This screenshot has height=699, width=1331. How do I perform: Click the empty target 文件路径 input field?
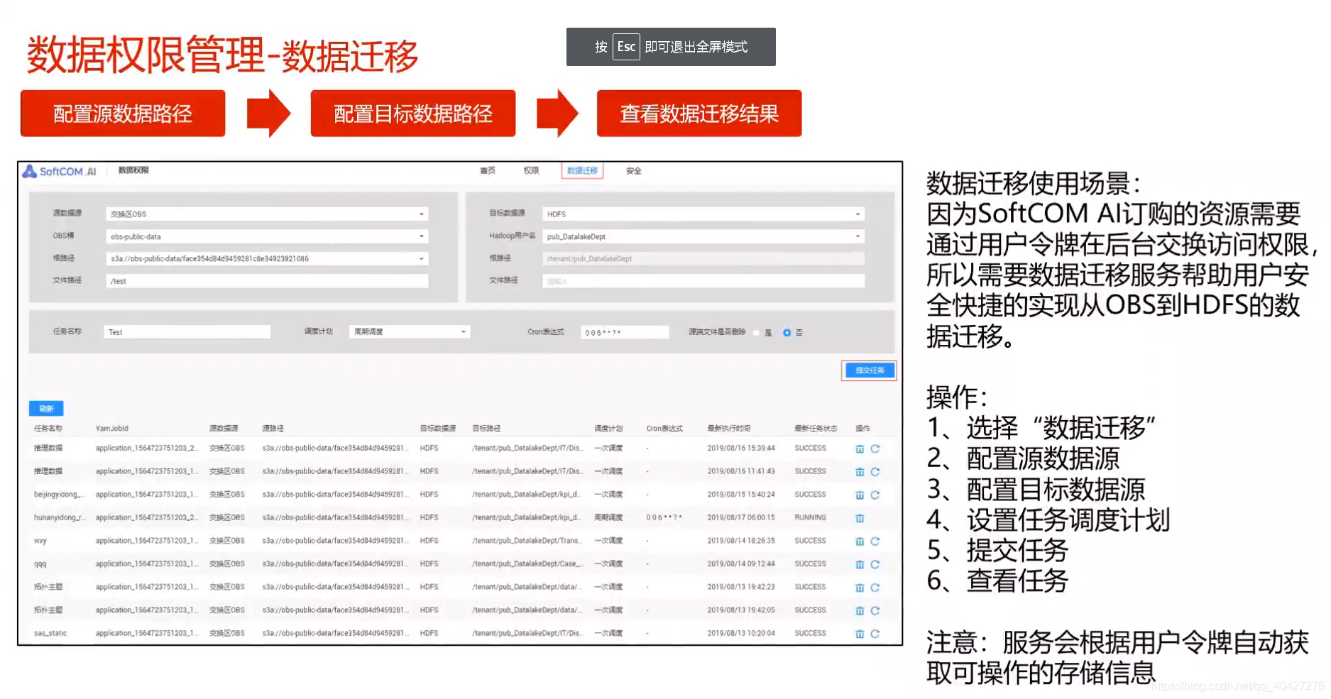(x=703, y=281)
